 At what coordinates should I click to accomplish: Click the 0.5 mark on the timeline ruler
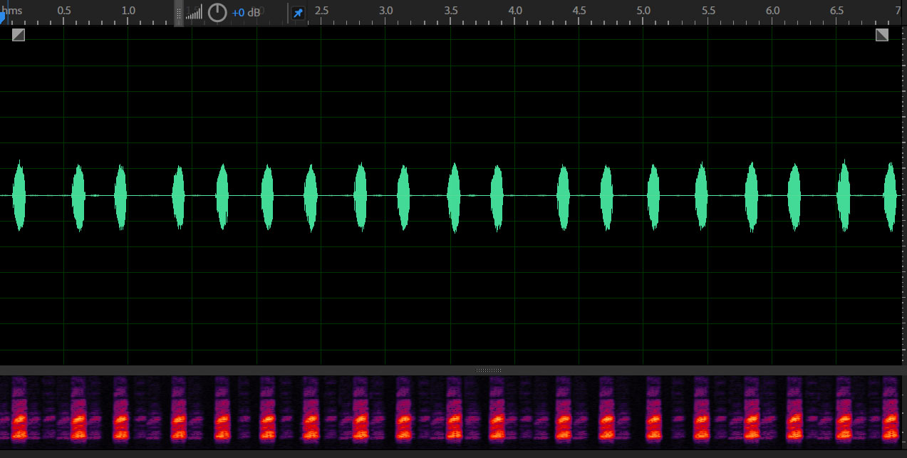tap(63, 11)
